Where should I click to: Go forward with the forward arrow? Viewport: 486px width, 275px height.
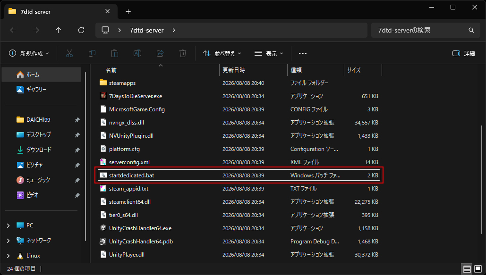tap(36, 30)
